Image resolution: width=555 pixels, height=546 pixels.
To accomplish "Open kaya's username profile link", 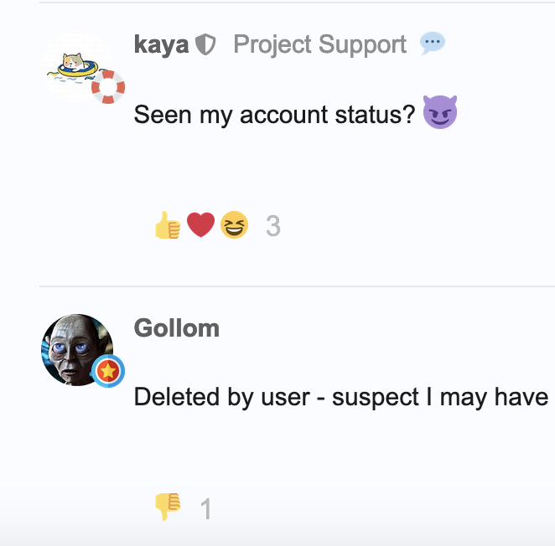I will tap(162, 45).
